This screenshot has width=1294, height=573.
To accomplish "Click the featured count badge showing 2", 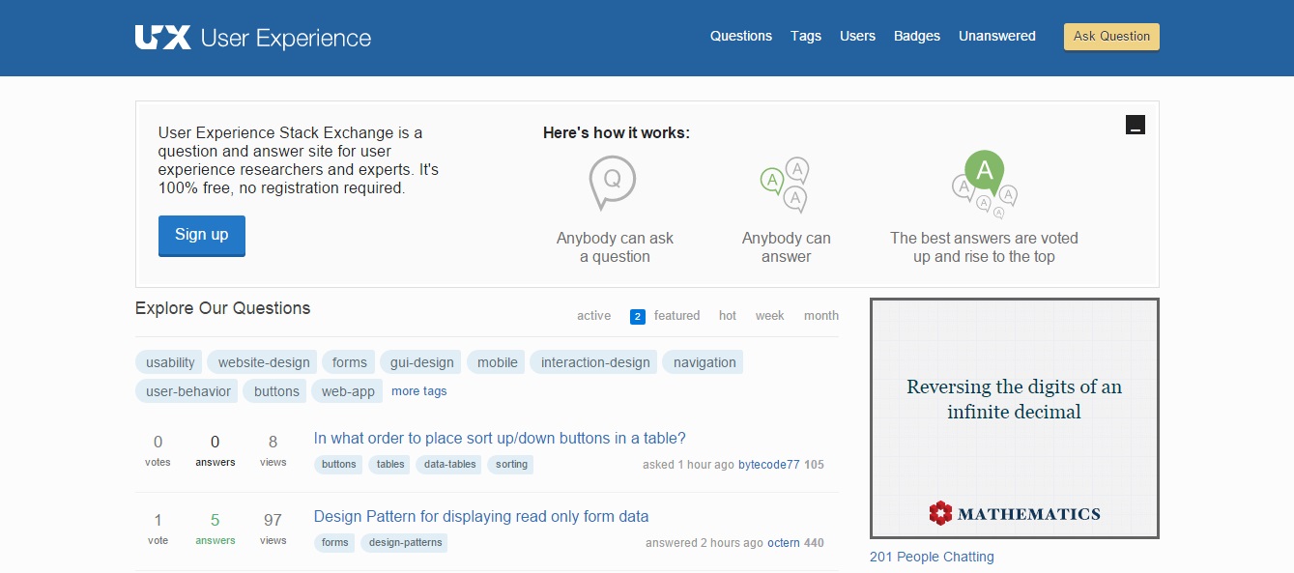I will [637, 316].
